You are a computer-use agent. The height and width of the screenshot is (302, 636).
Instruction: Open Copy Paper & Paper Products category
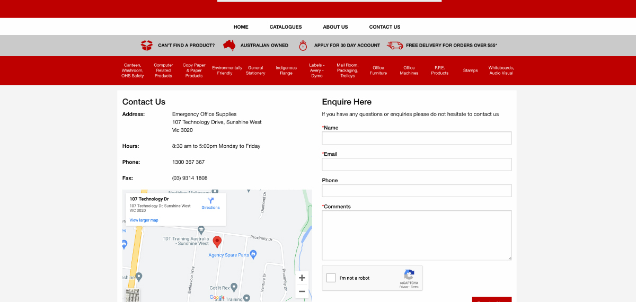point(194,70)
